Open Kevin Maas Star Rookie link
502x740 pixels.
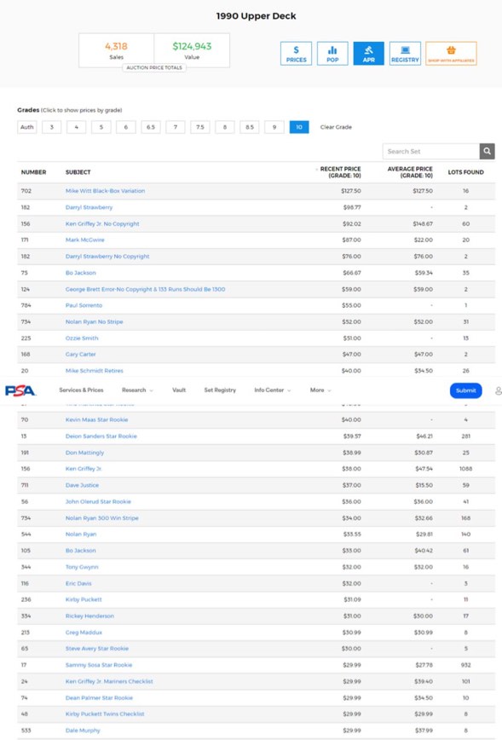point(96,419)
